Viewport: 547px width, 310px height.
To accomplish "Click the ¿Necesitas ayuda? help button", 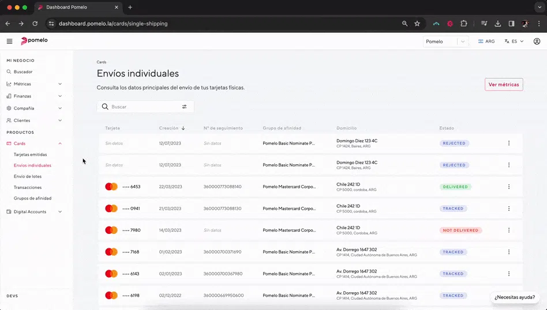I will click(515, 297).
